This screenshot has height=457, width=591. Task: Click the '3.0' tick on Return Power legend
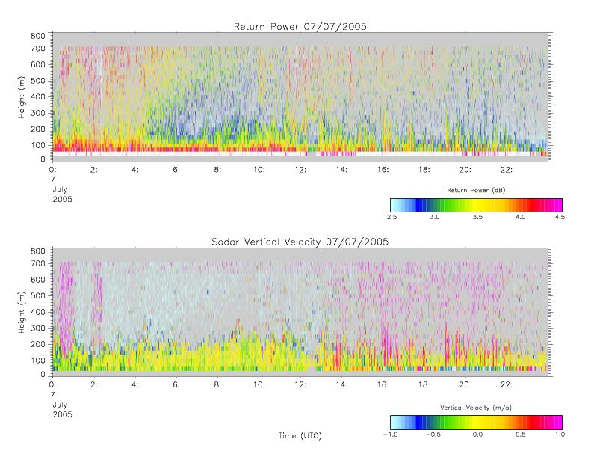coord(435,217)
